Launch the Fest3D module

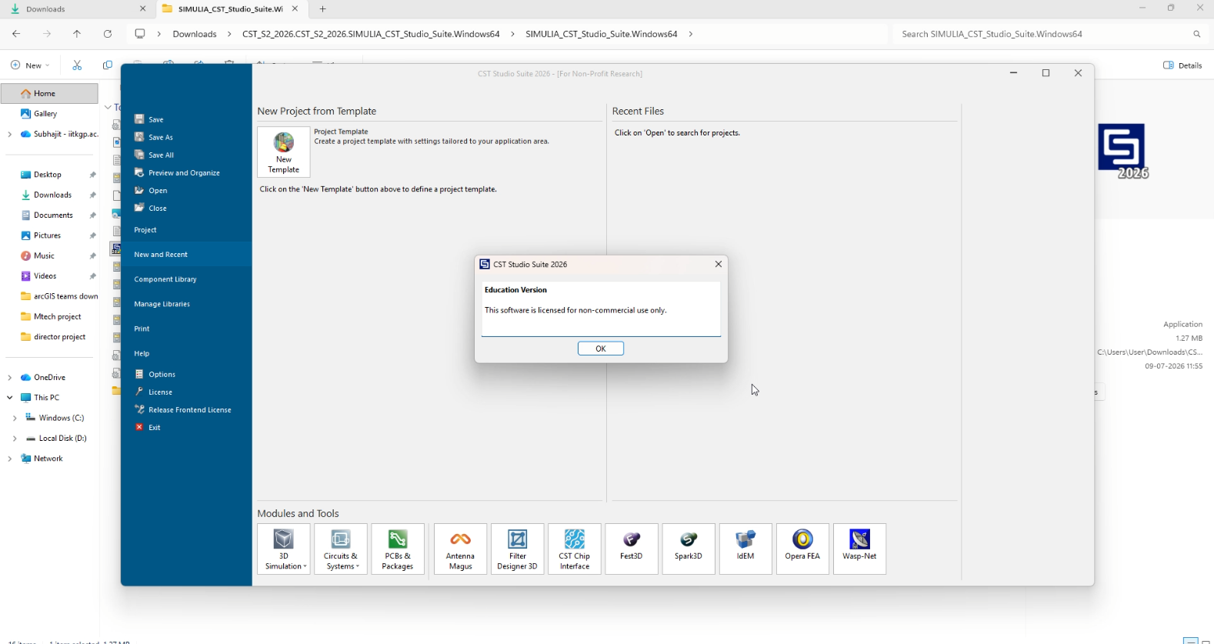pos(632,549)
